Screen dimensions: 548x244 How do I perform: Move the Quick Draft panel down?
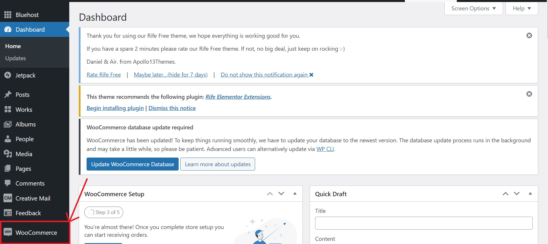click(x=517, y=194)
